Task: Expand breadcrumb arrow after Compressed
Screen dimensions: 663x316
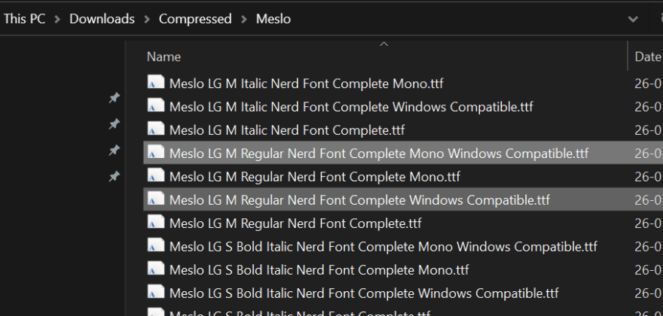Action: coord(244,20)
